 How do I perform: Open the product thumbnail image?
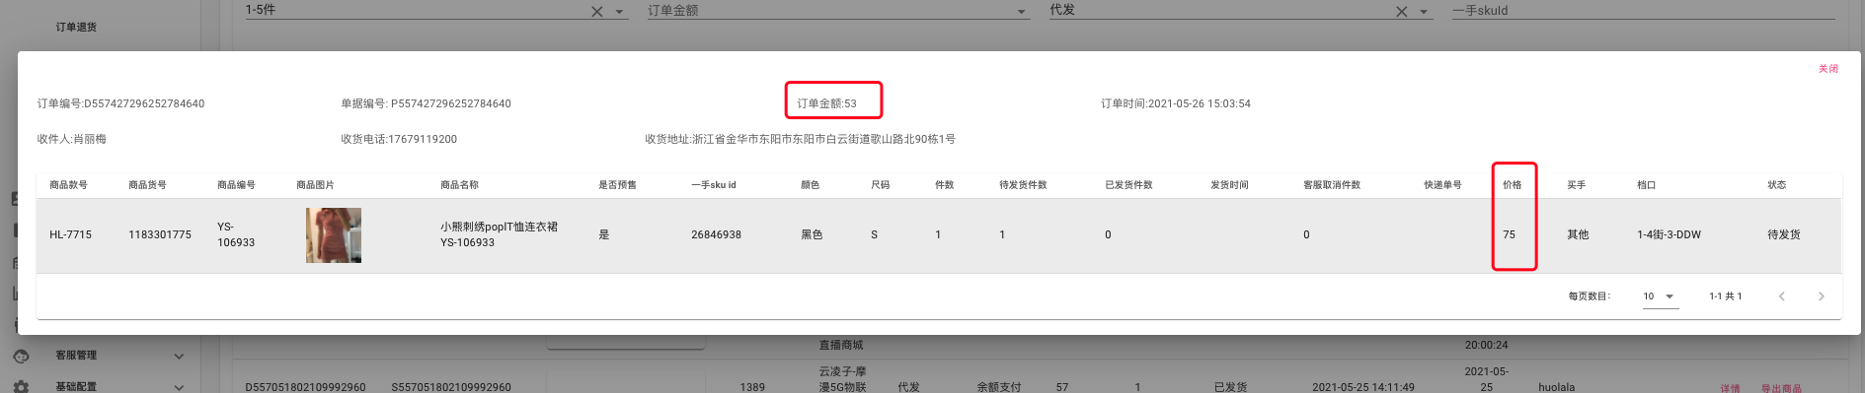pos(334,235)
